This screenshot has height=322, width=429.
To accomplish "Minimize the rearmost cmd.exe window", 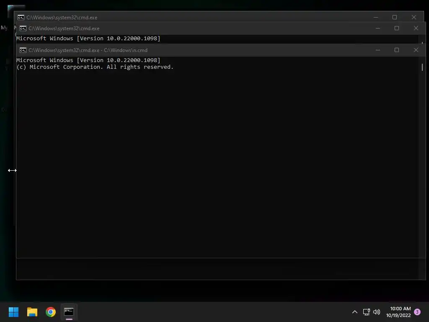I will click(376, 17).
